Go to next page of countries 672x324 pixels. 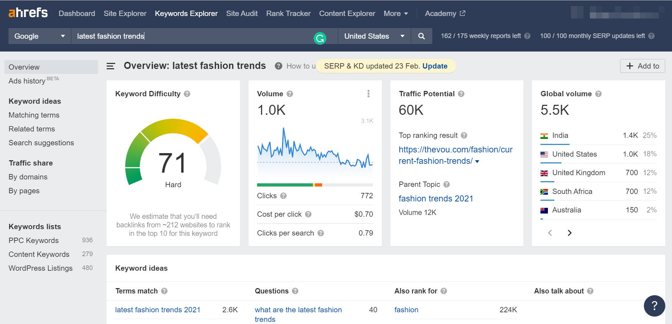(x=570, y=233)
